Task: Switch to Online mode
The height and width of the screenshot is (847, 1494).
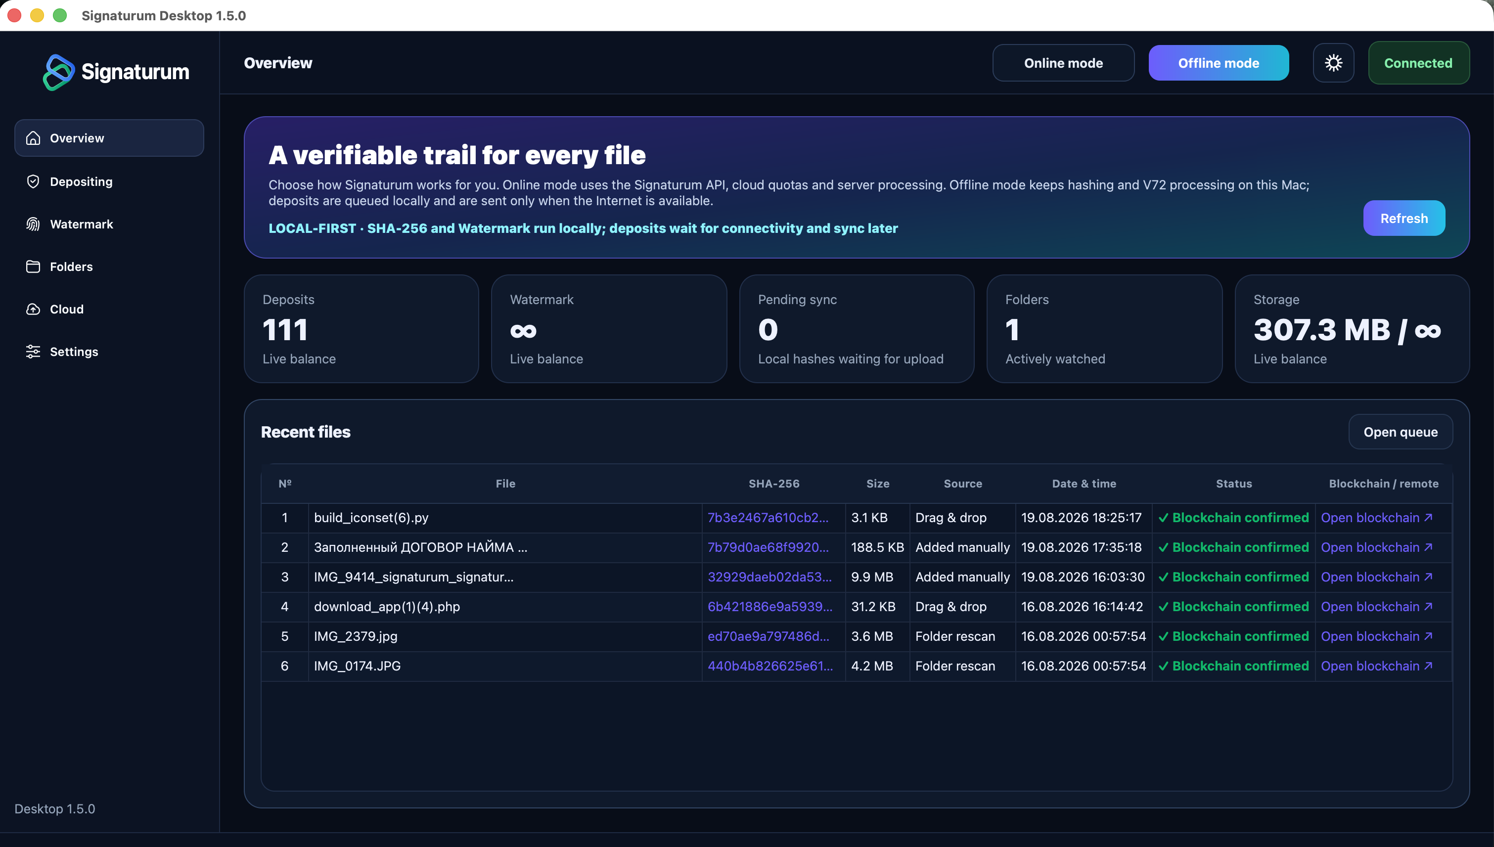Action: [x=1063, y=63]
